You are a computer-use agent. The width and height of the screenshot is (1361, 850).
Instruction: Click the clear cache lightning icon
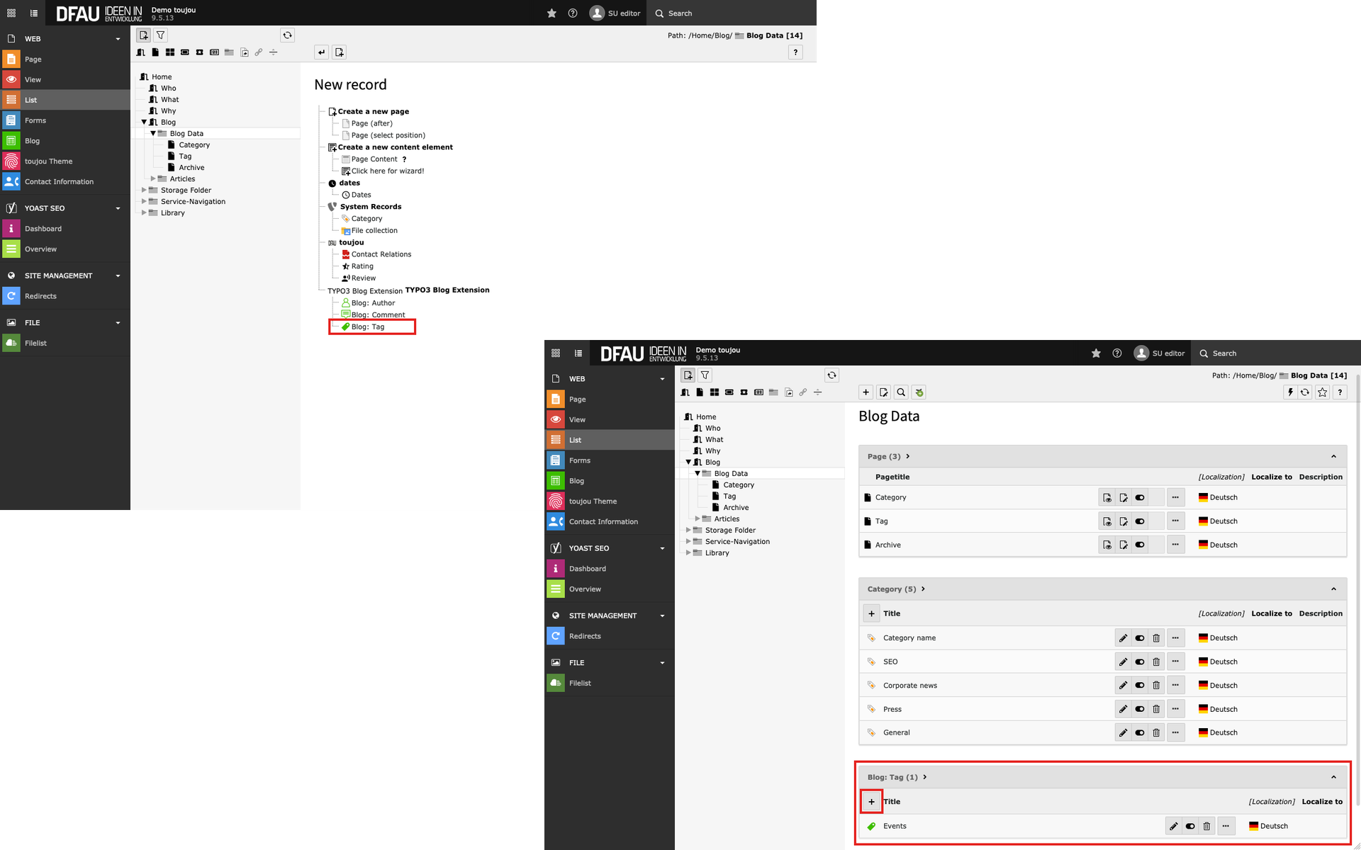coord(1290,392)
